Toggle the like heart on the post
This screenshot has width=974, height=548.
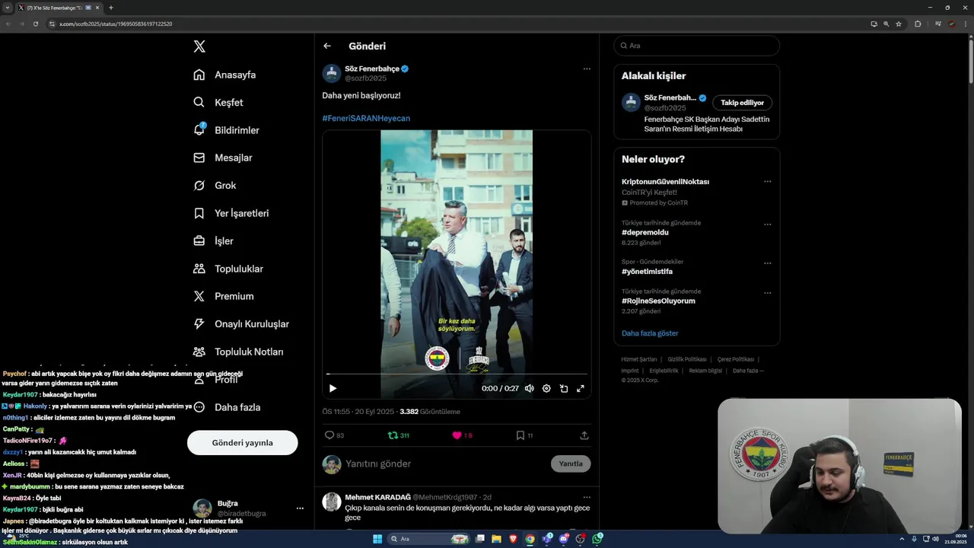tap(457, 435)
